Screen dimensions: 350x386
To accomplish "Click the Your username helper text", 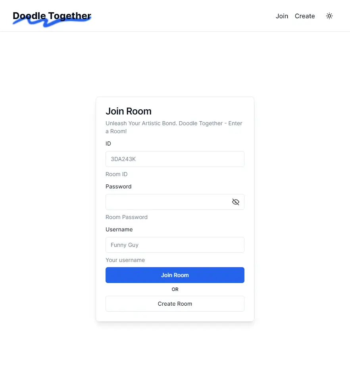I will (125, 260).
